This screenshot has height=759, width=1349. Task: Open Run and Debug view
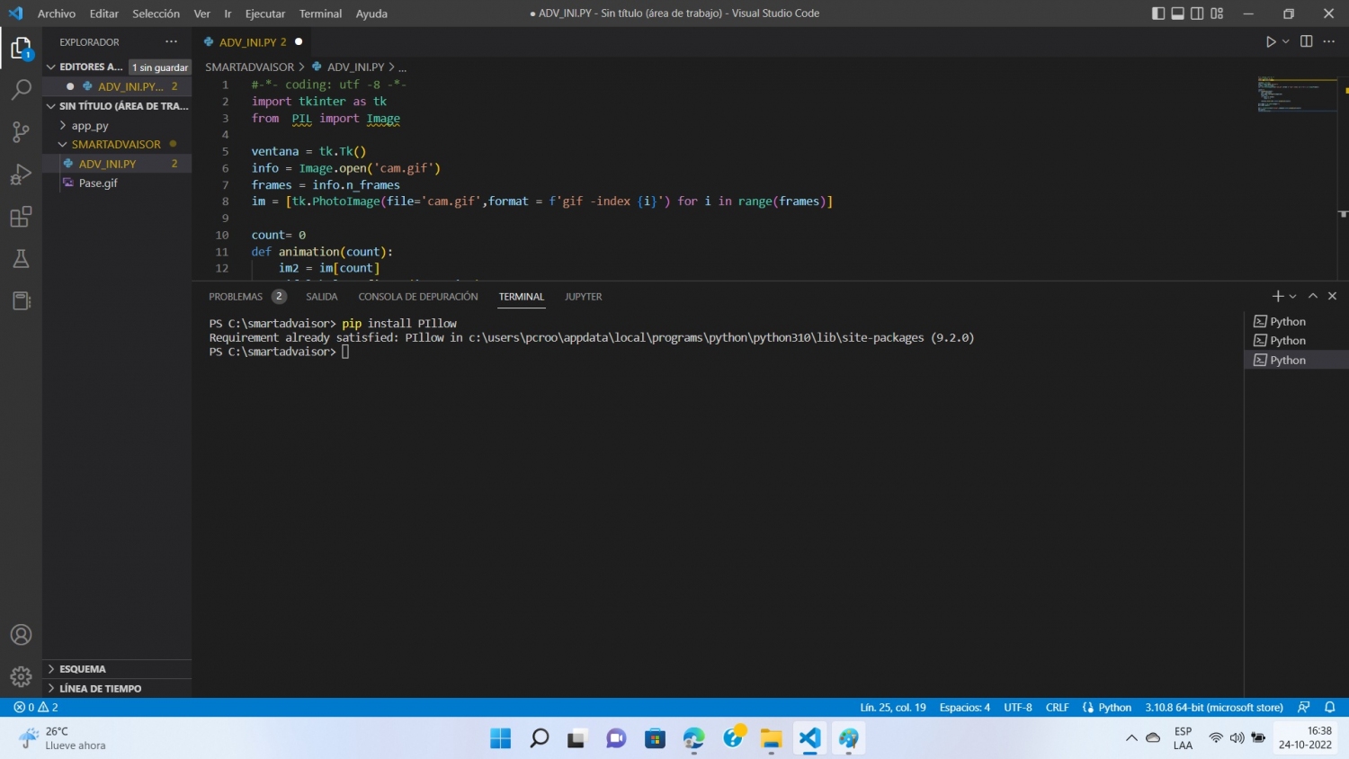(21, 174)
